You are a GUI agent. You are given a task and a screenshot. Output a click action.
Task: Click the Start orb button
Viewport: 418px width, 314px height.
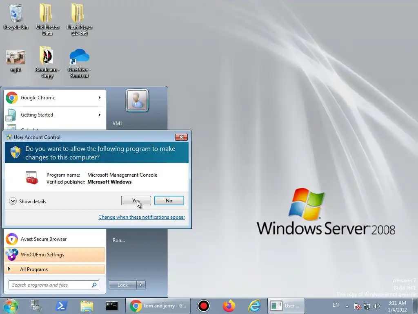[11, 306]
